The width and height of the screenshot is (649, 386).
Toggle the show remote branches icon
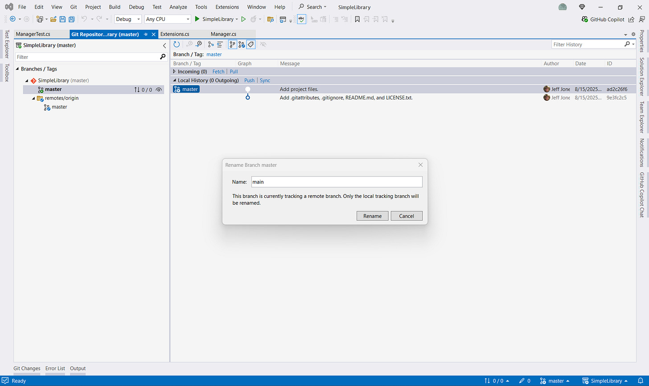(x=242, y=44)
